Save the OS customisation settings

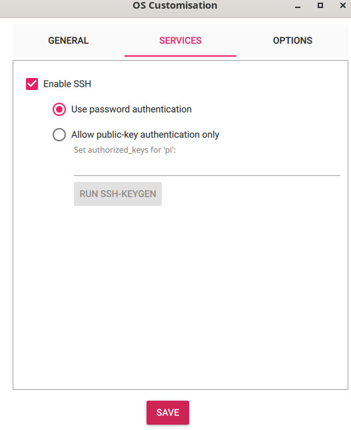tap(168, 413)
